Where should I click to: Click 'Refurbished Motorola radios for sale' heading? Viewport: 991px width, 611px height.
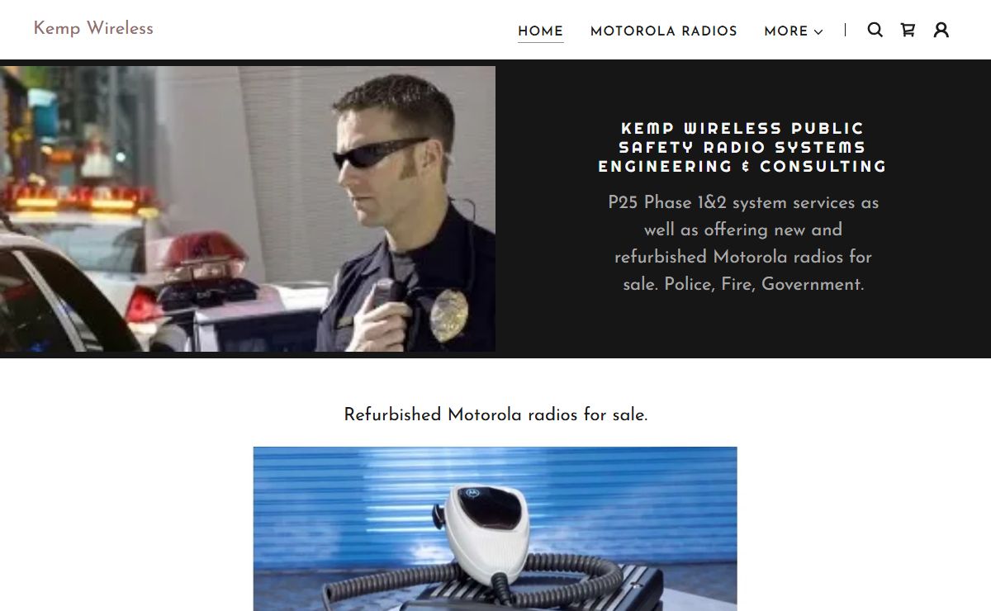pyautogui.click(x=495, y=414)
